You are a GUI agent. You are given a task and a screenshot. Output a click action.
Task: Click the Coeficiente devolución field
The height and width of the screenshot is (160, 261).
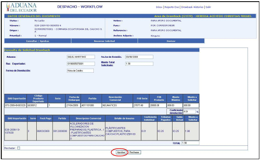189,112
